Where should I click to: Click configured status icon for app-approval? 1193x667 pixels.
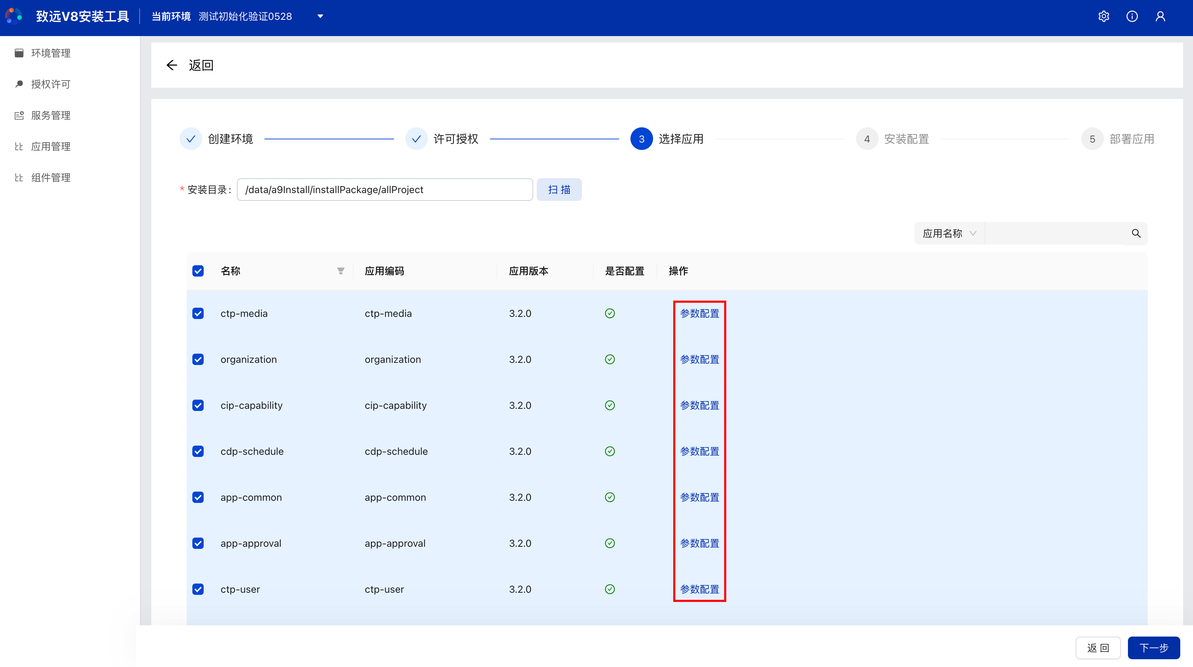[610, 543]
